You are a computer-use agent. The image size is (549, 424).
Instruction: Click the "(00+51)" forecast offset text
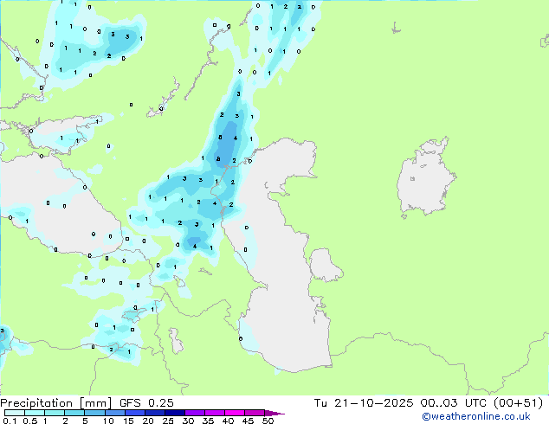(518, 403)
